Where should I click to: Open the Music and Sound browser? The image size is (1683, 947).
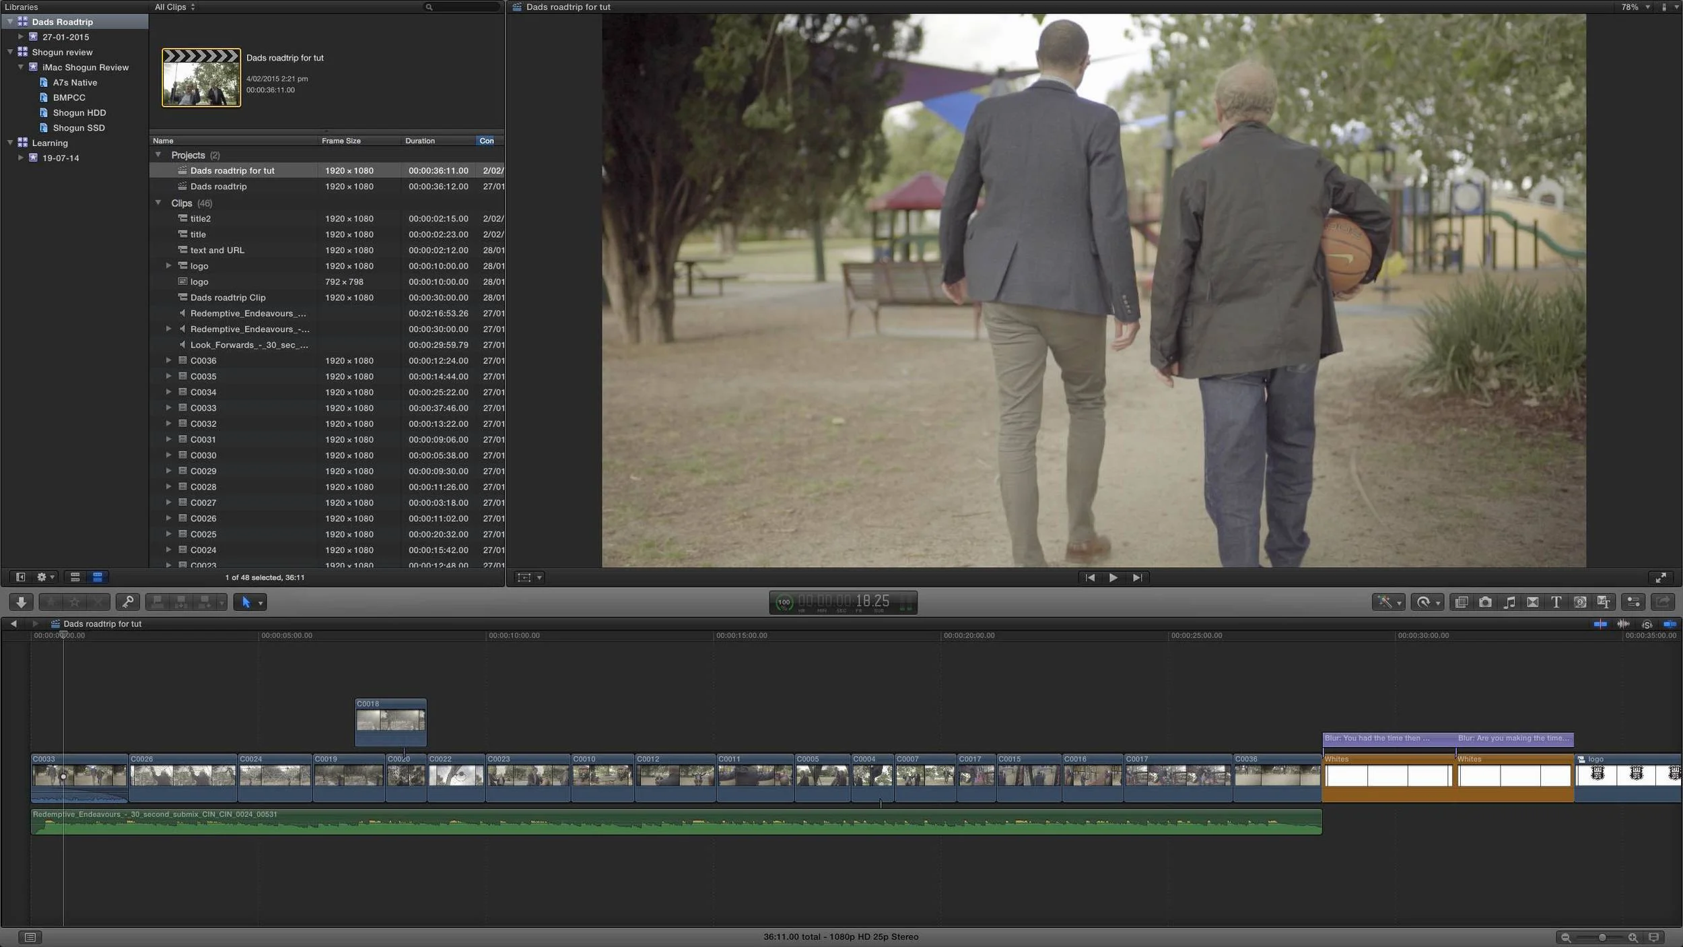pyautogui.click(x=1510, y=601)
